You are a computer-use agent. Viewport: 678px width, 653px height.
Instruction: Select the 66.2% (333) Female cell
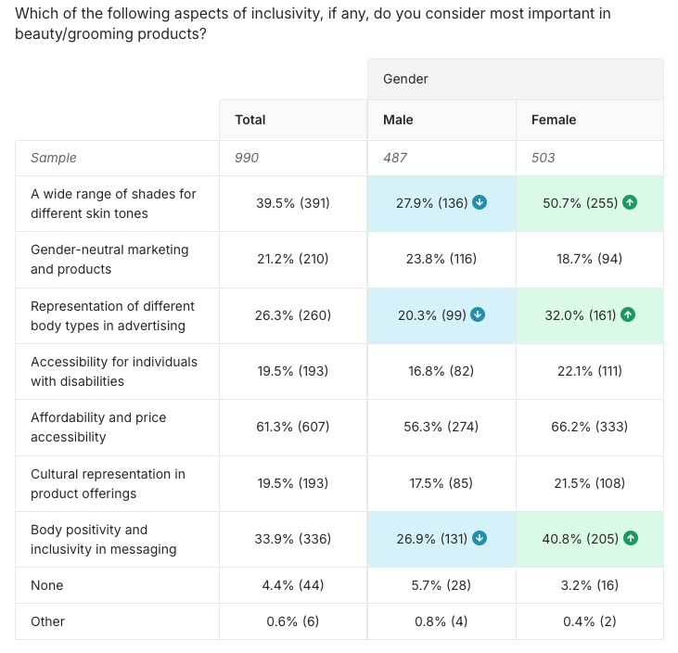(x=589, y=428)
